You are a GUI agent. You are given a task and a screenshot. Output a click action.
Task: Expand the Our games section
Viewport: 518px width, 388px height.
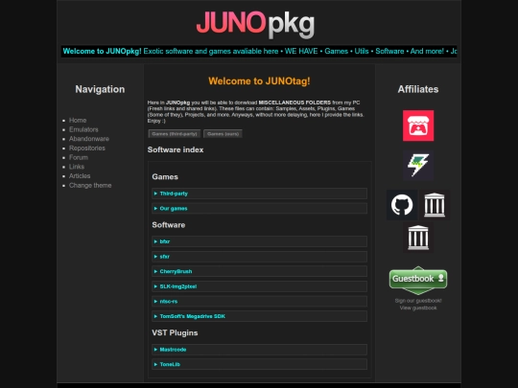click(259, 209)
